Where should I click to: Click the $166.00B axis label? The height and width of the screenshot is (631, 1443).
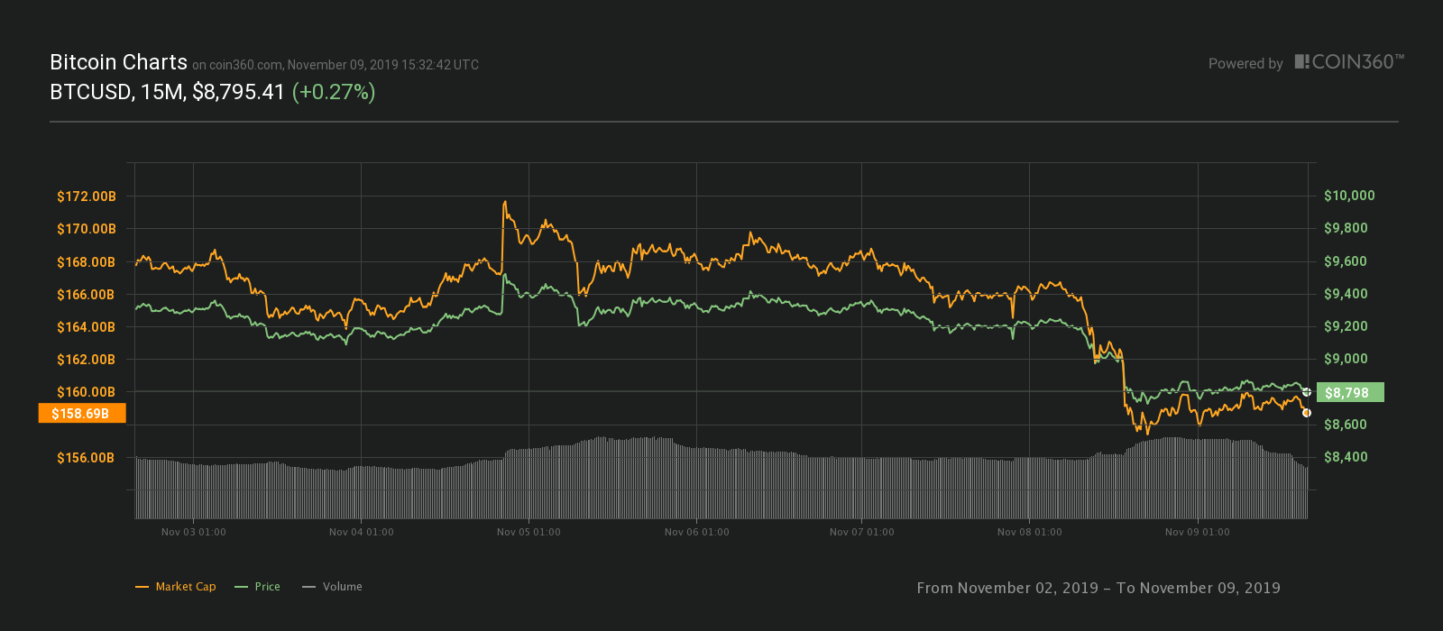click(87, 295)
